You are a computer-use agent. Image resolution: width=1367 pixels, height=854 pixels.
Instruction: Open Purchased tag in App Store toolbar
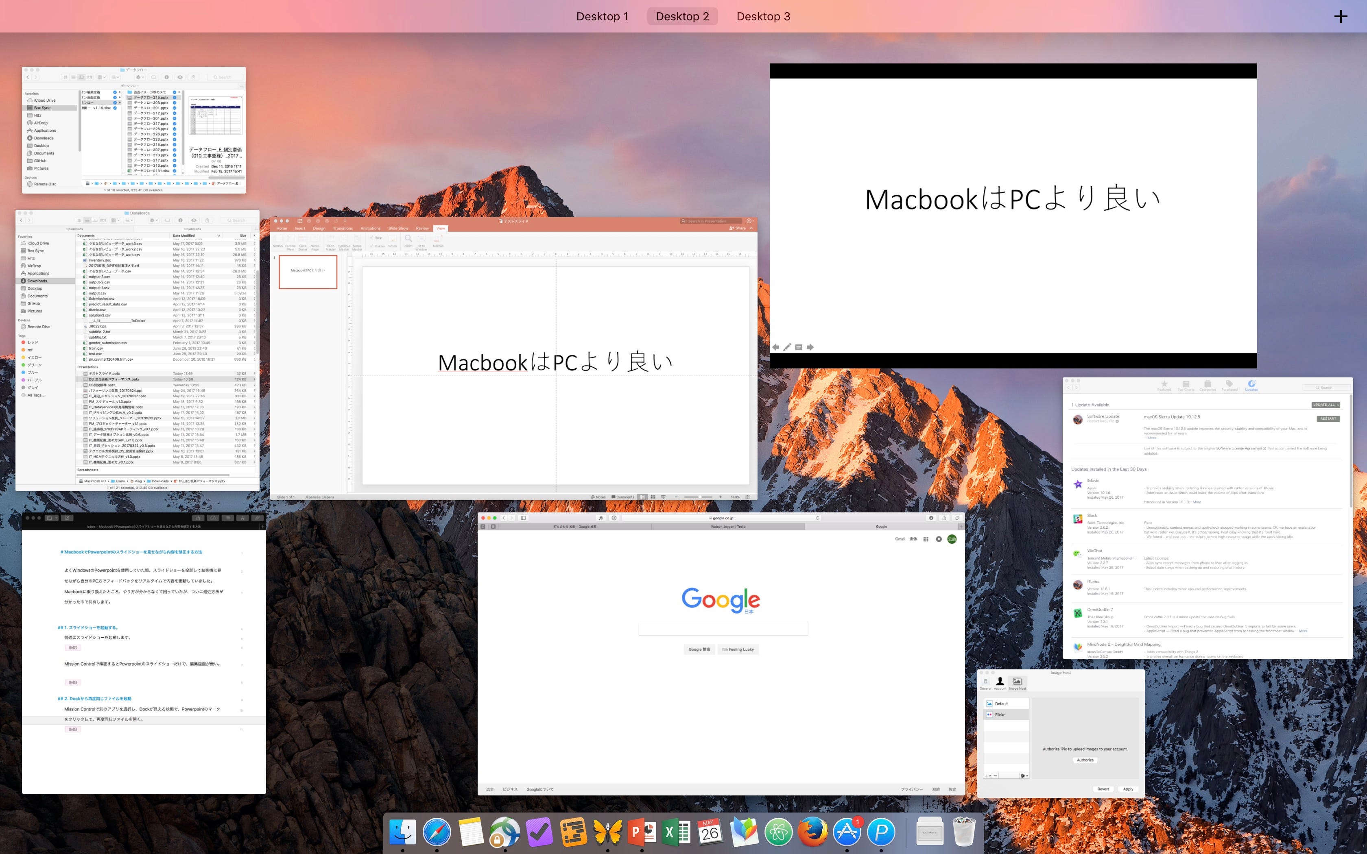(1229, 386)
